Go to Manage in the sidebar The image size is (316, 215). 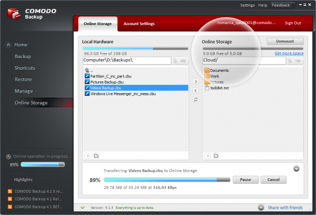pyautogui.click(x=24, y=91)
